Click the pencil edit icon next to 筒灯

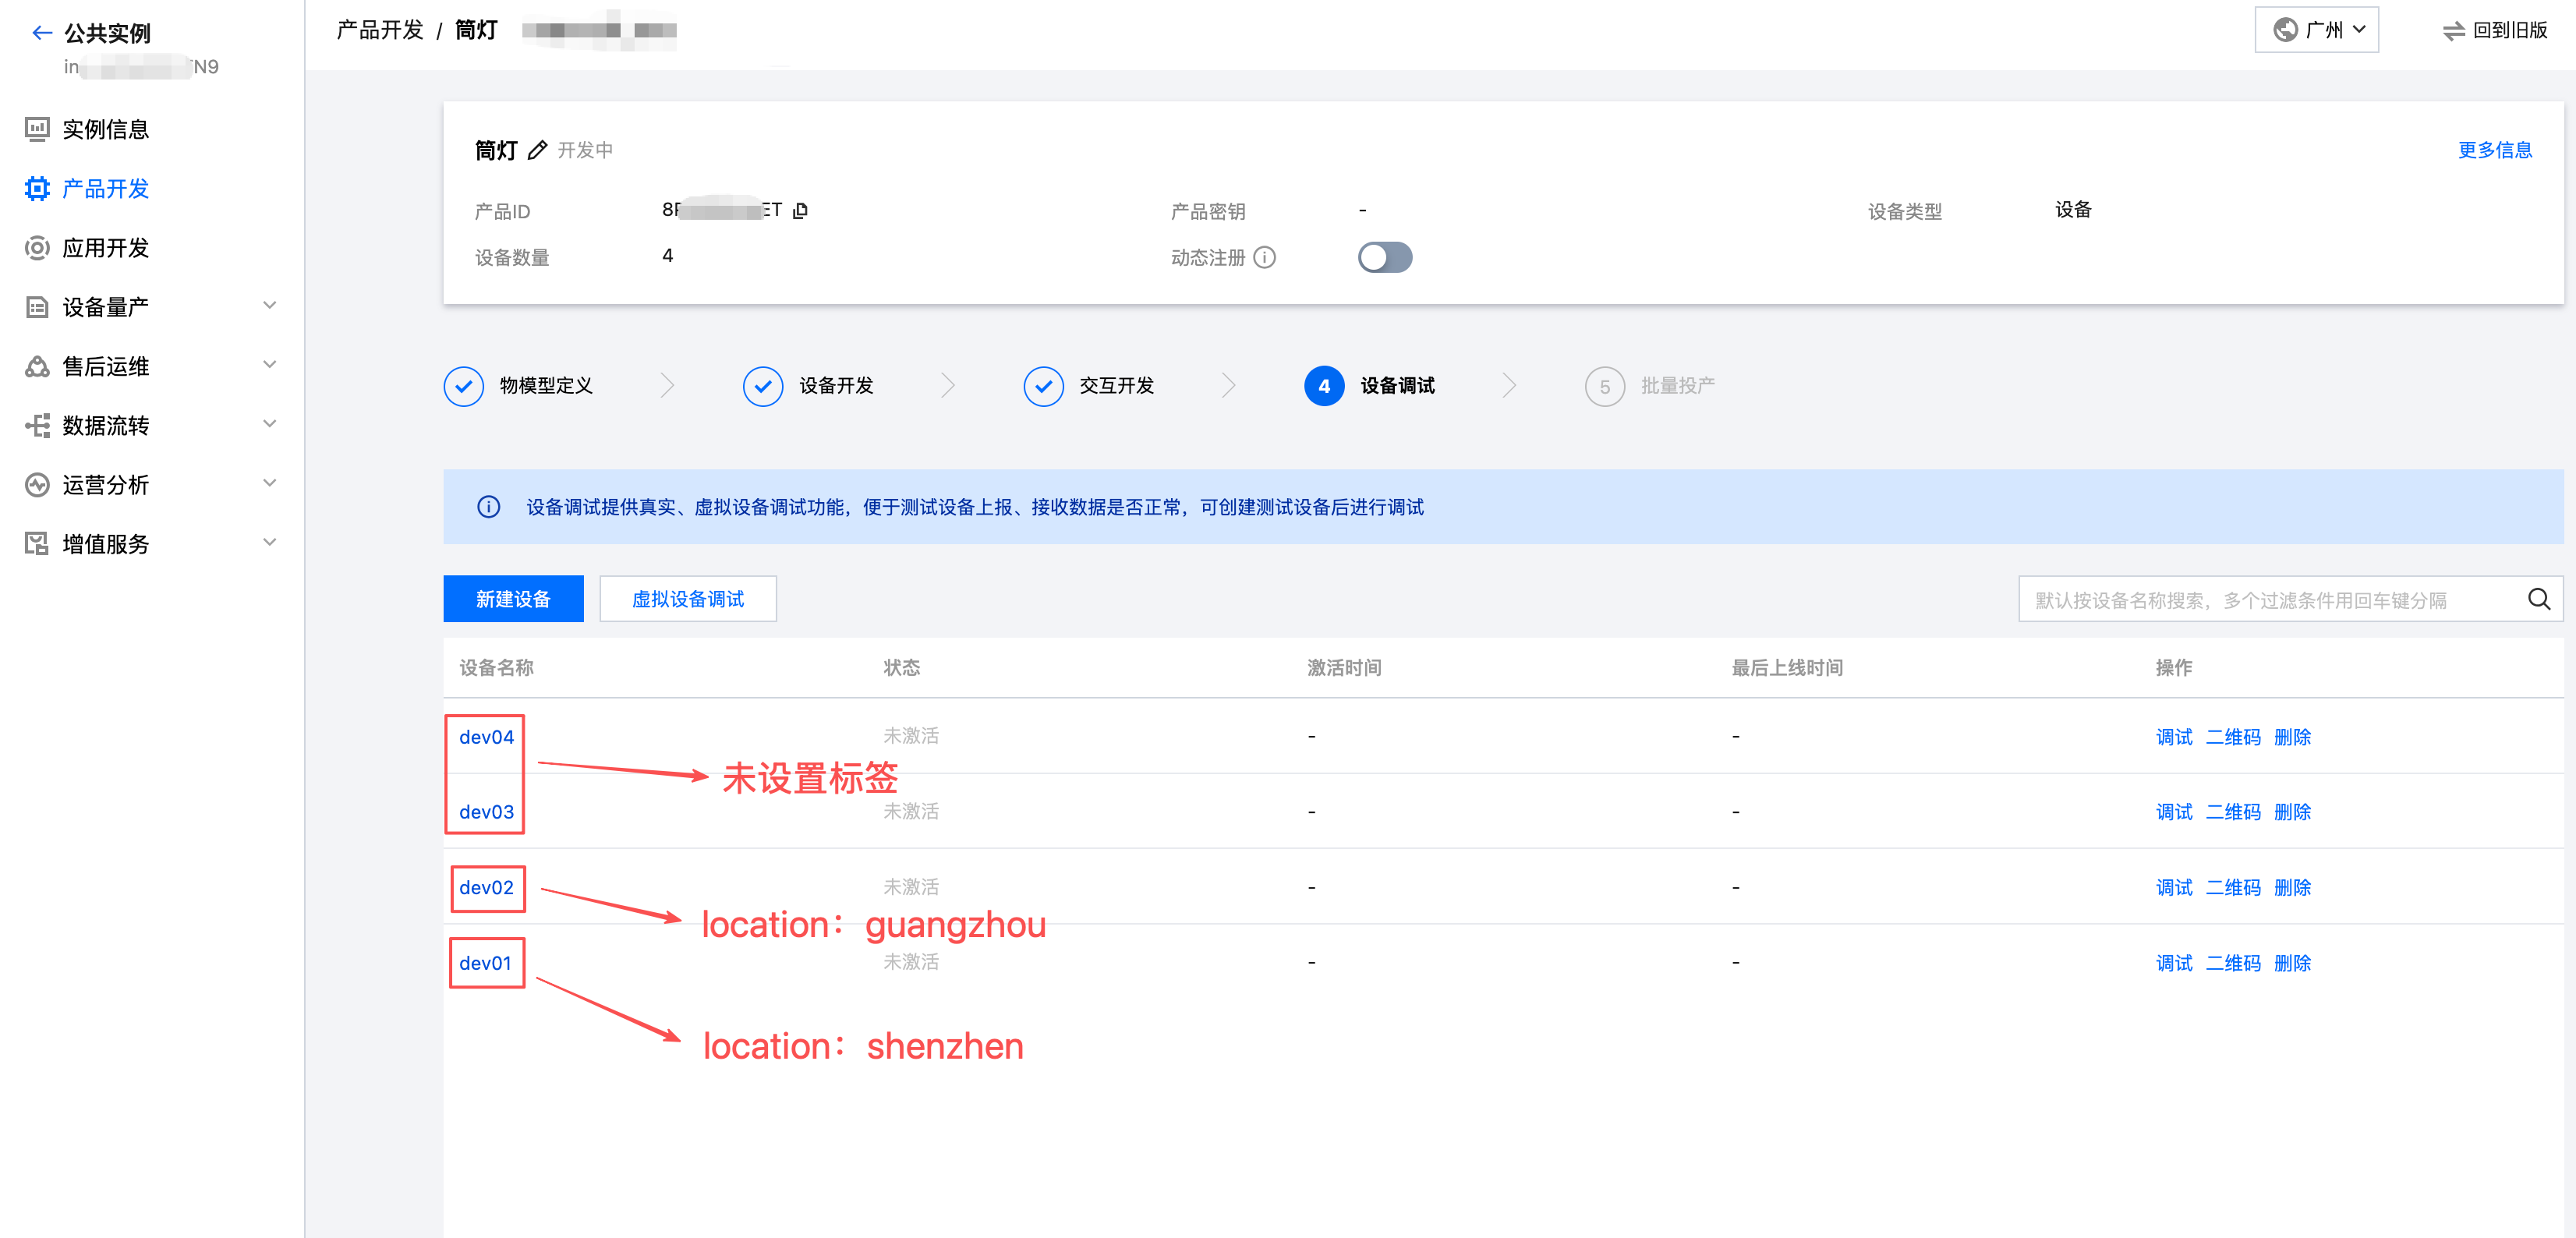pos(537,150)
